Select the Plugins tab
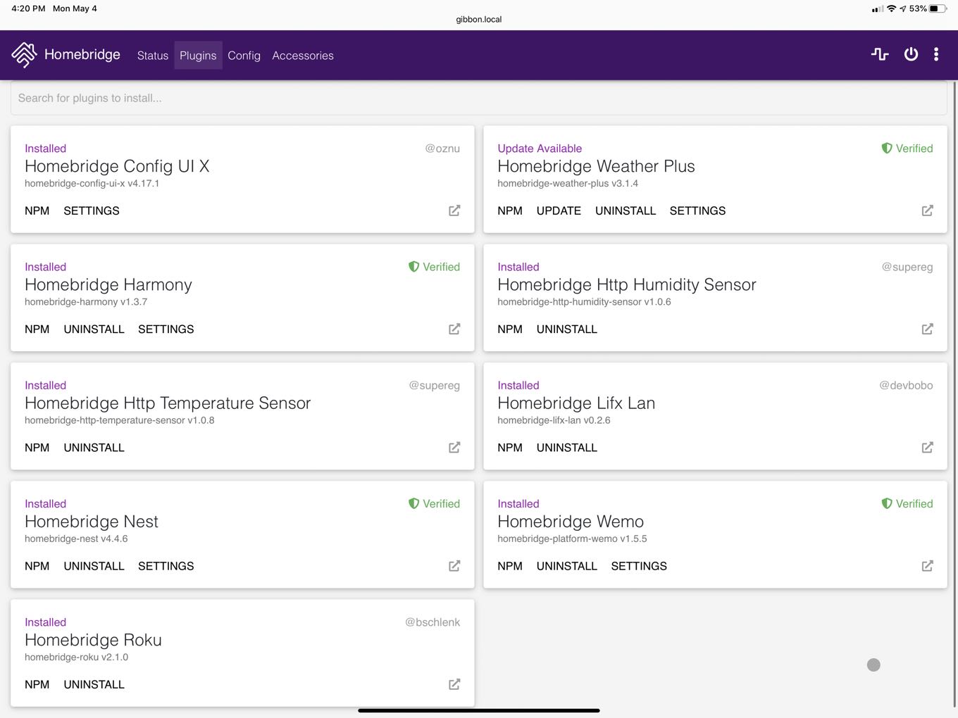This screenshot has width=958, height=718. [x=198, y=56]
